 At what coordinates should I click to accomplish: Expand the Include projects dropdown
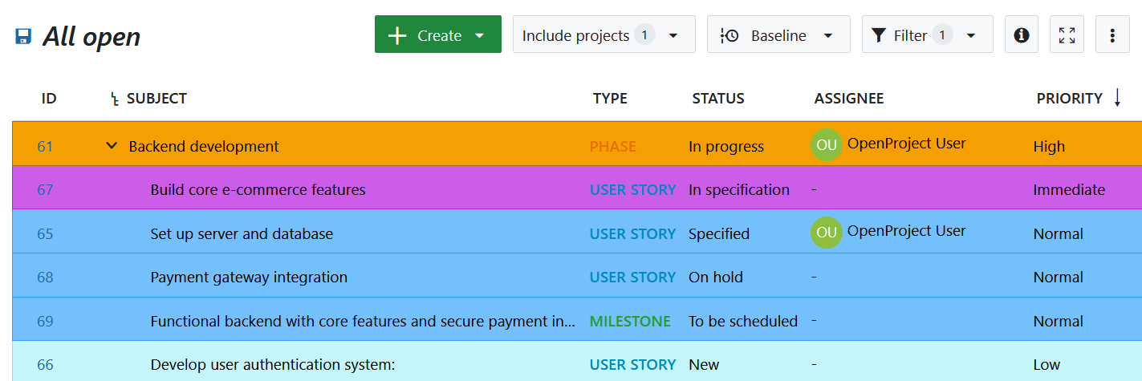tap(603, 35)
